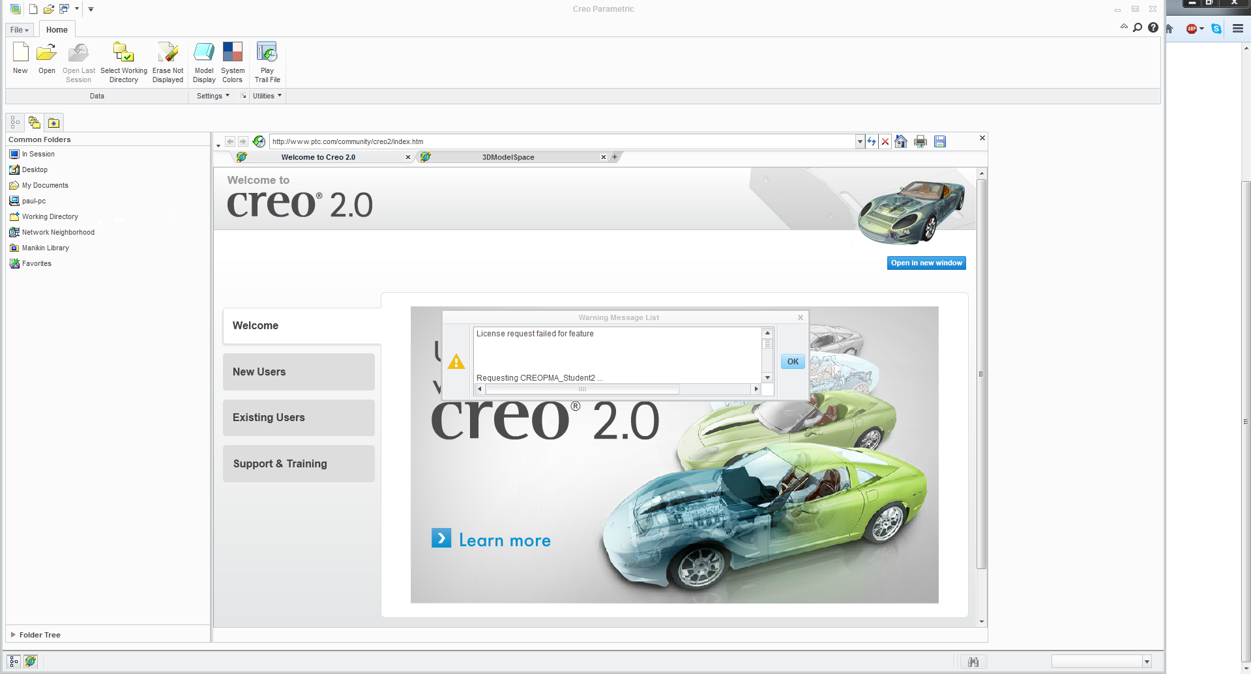
Task: Show the Favorites navigator tab icon
Action: (x=54, y=123)
